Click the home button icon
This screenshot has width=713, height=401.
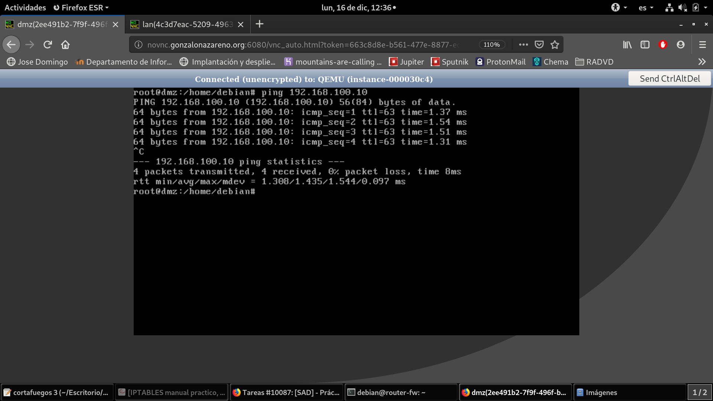coord(65,45)
